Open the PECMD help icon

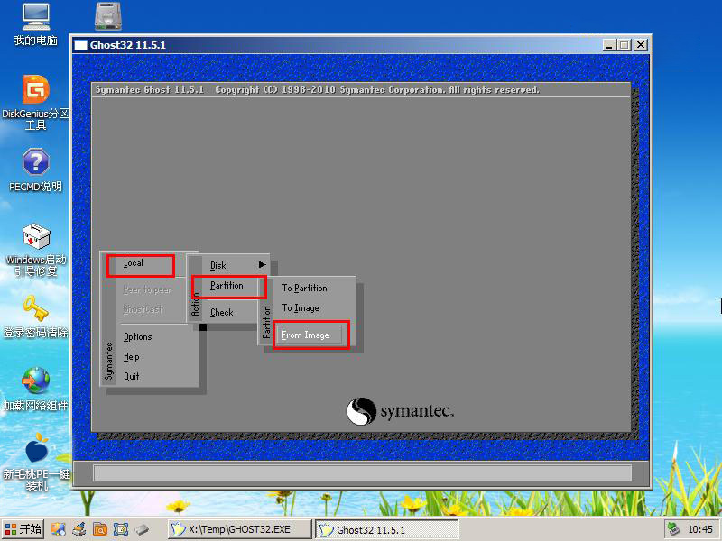click(x=35, y=170)
